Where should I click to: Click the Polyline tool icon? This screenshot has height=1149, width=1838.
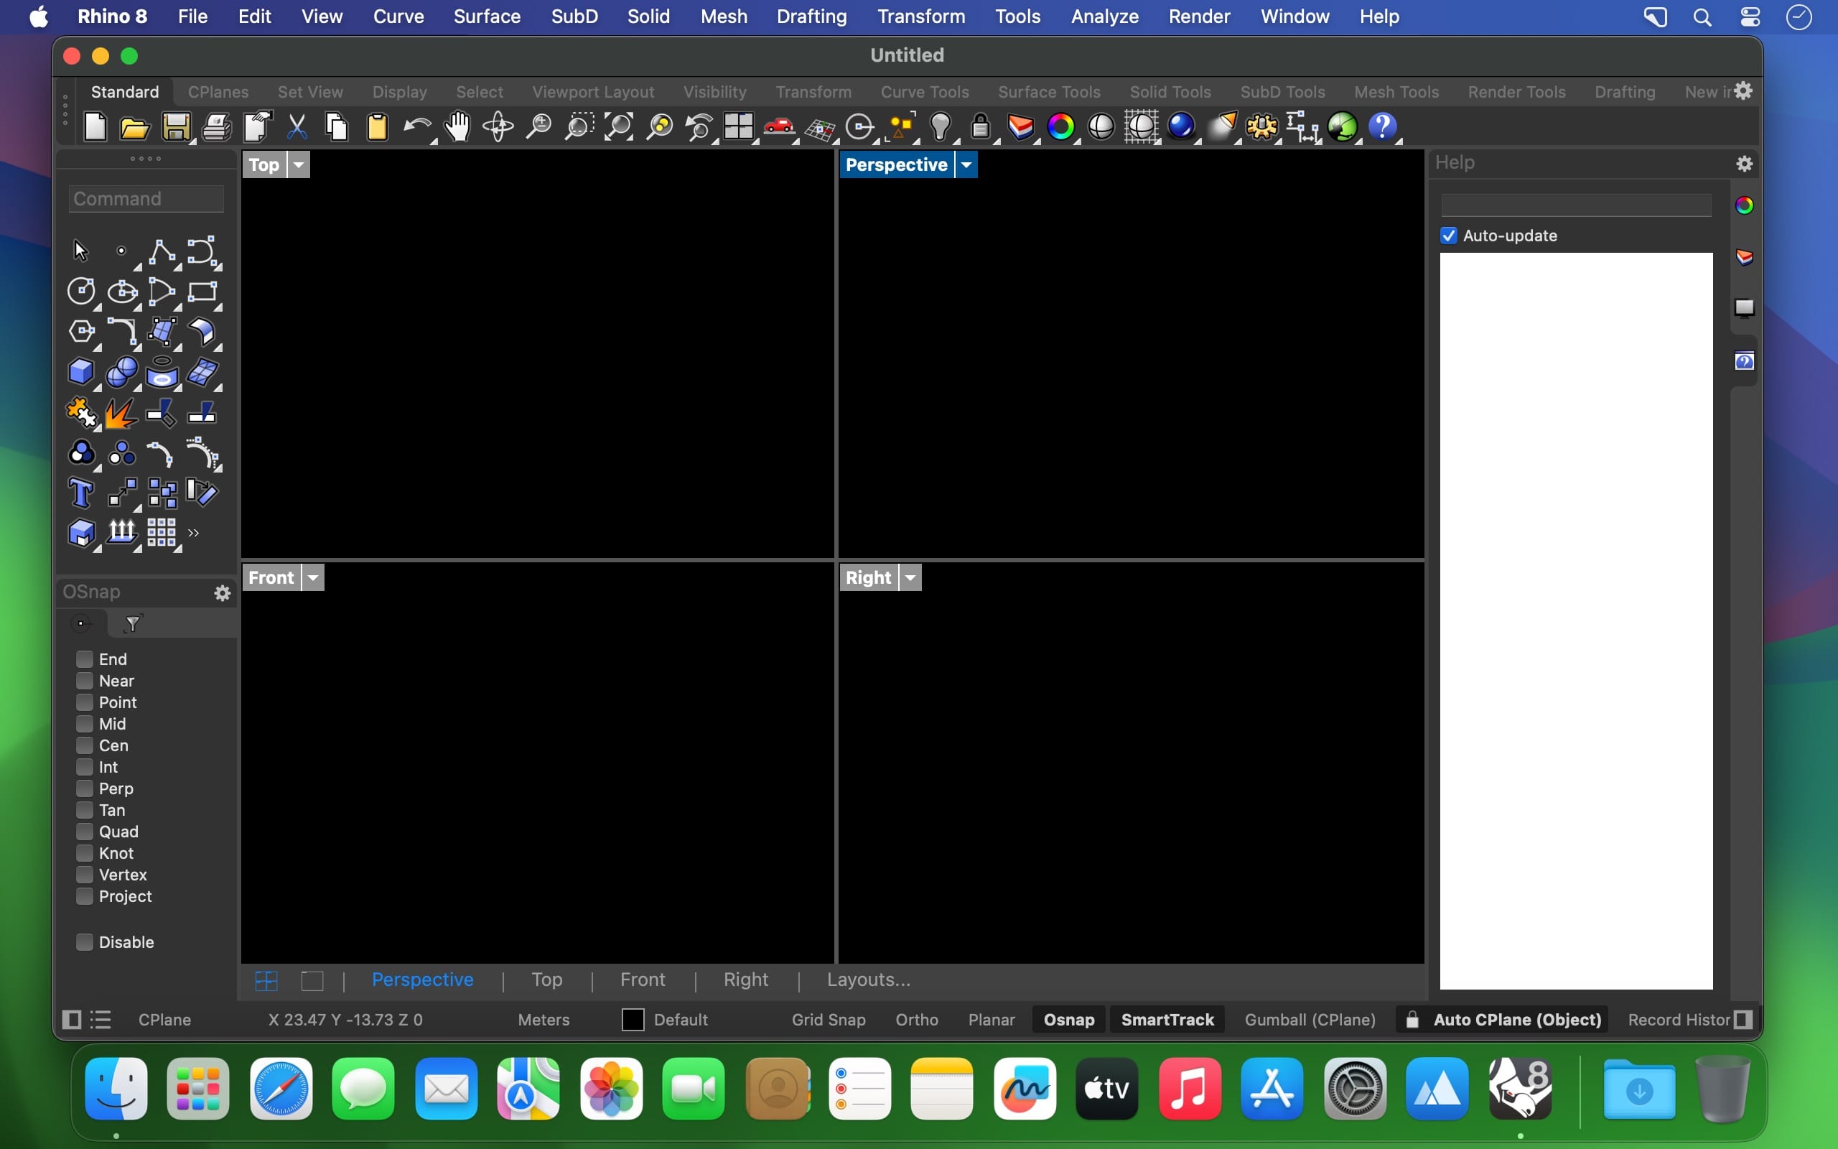(x=162, y=251)
